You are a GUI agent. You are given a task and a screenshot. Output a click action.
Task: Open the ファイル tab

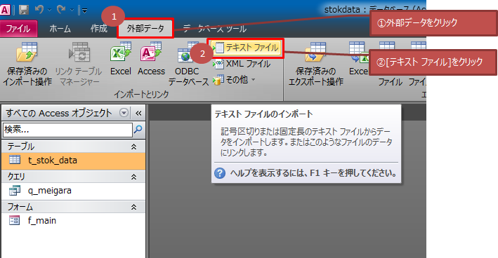click(18, 29)
